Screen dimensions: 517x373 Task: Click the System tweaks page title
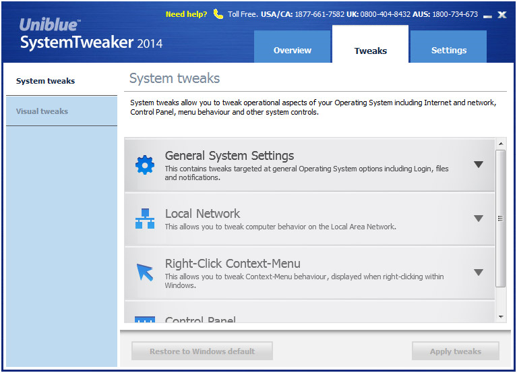(x=175, y=78)
